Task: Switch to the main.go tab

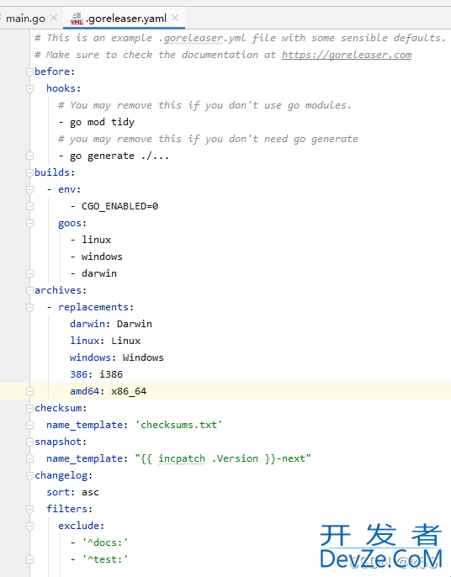Action: (25, 18)
